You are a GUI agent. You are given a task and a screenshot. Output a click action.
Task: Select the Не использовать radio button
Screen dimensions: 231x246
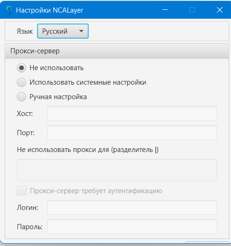pos(22,68)
